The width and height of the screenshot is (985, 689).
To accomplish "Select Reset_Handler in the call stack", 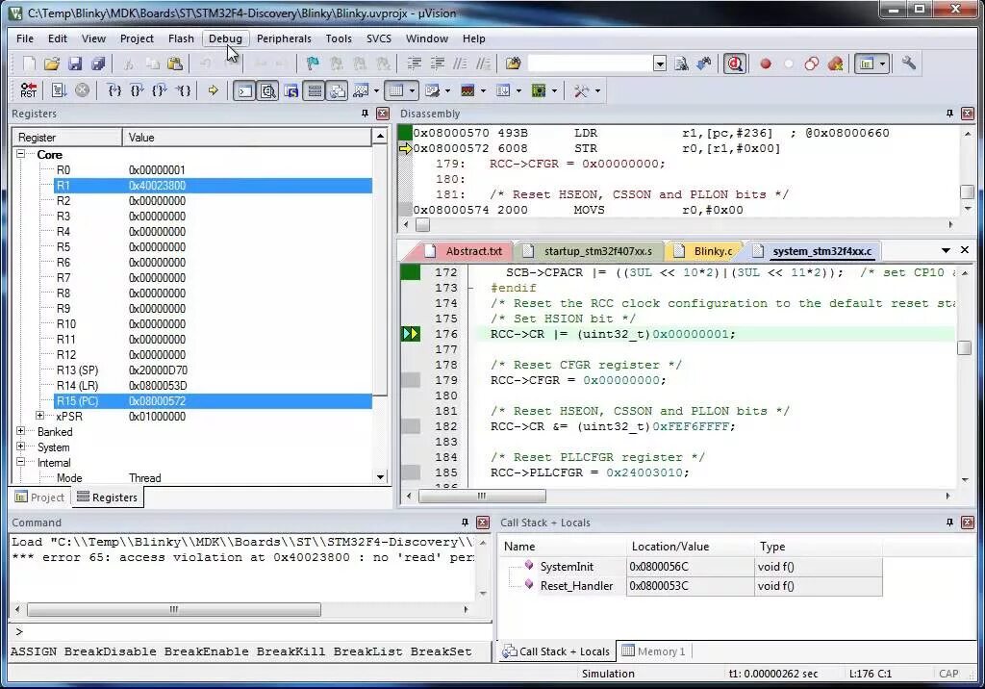I will point(577,586).
